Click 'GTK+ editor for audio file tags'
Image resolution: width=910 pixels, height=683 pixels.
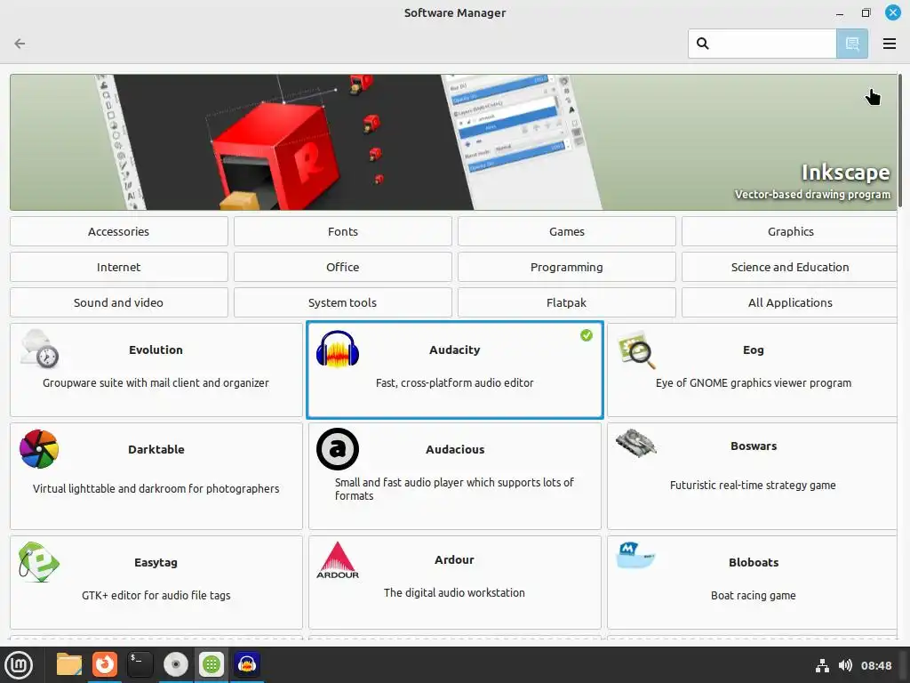tap(156, 595)
